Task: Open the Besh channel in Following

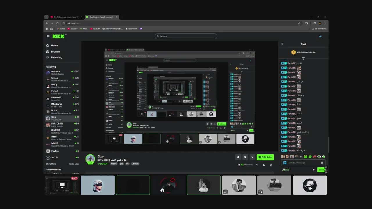Action: [x=62, y=138]
